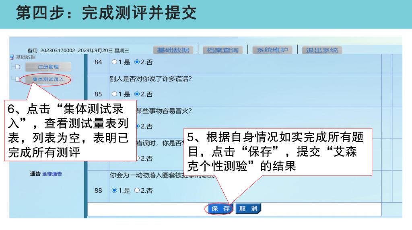This screenshot has height=230, width=412.
Task: Open 集体测试录入 in the left tree
Action: pos(48,79)
